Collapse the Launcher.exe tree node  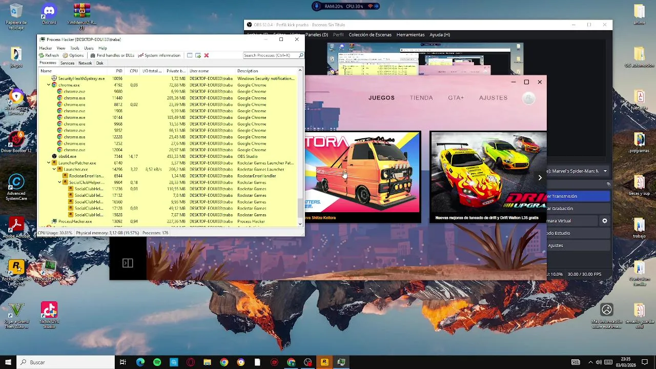[54, 169]
